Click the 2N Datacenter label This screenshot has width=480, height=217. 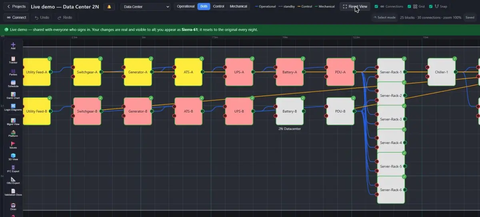coord(290,129)
